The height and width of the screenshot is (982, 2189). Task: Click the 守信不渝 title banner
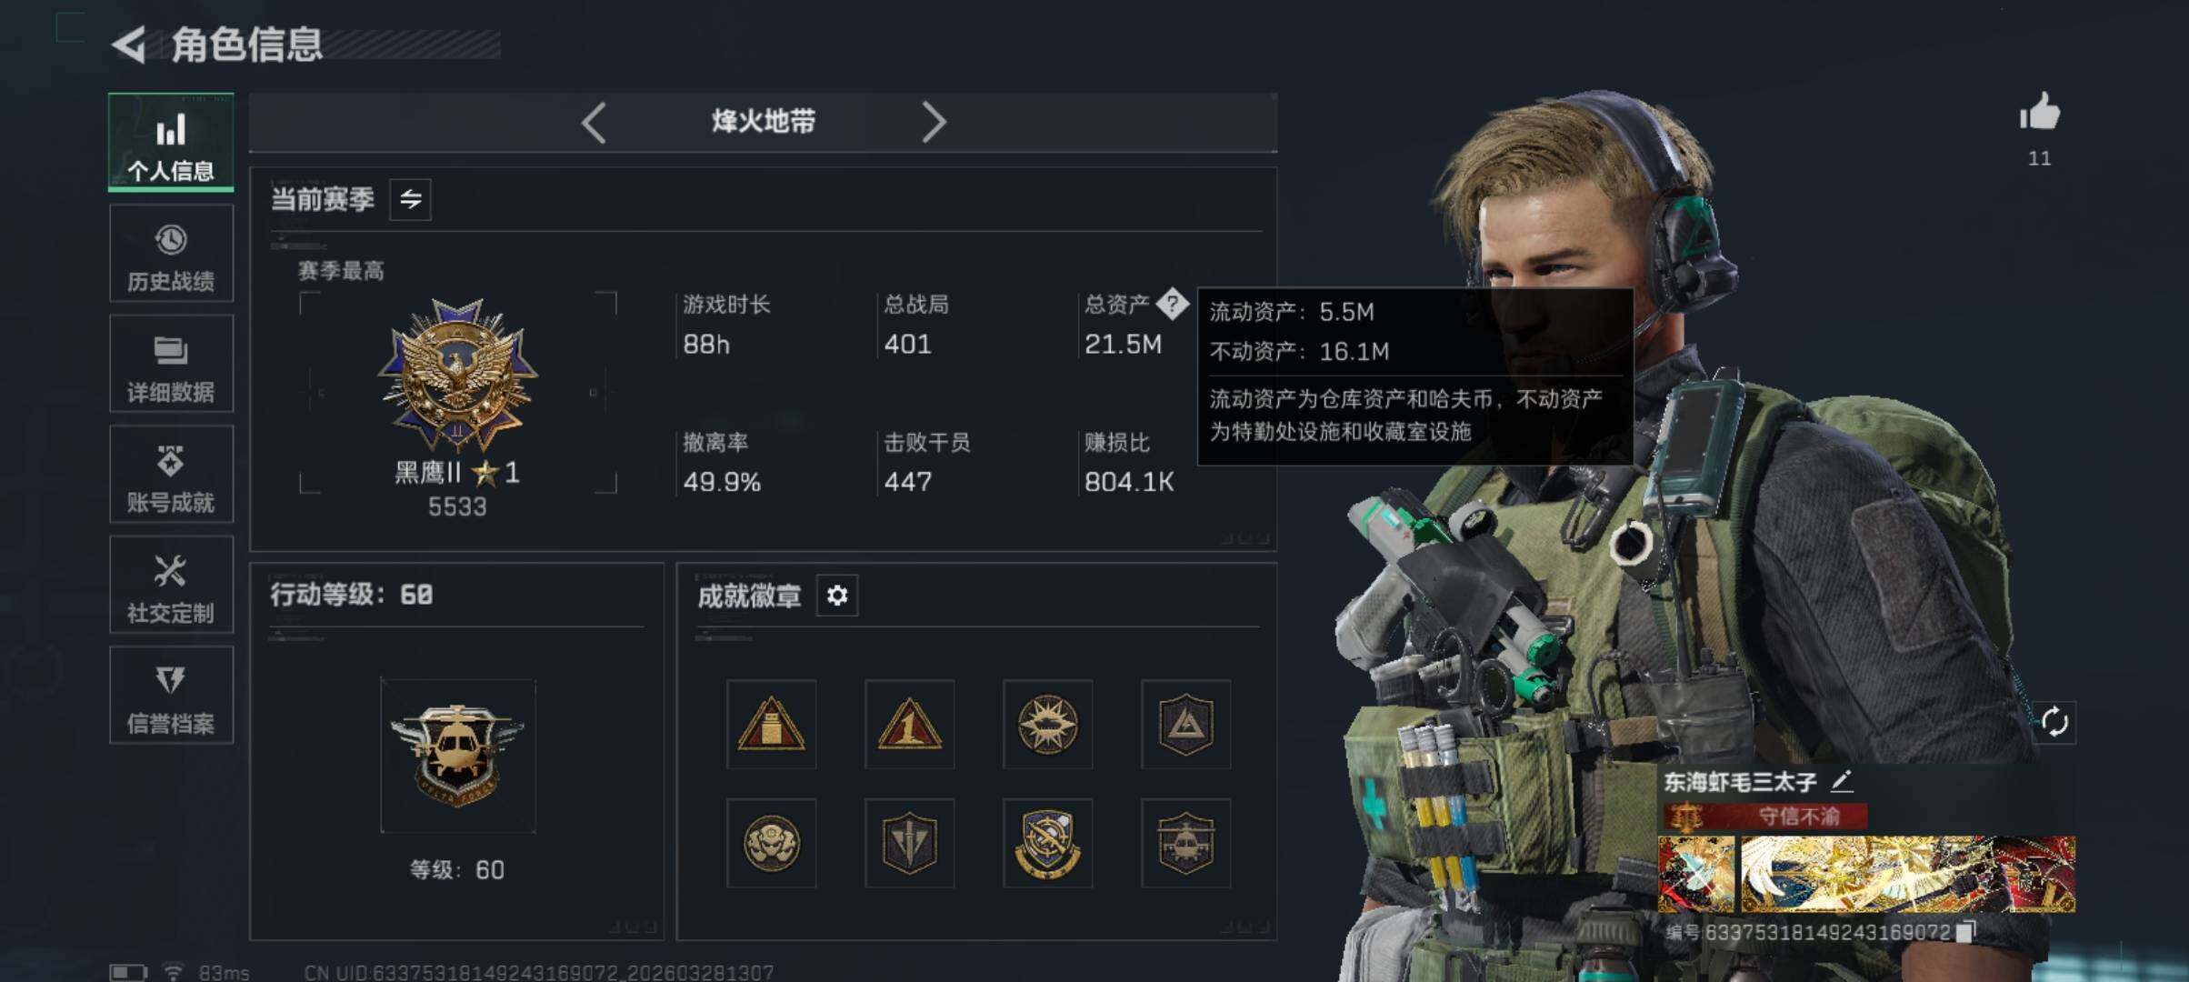[x=1765, y=817]
